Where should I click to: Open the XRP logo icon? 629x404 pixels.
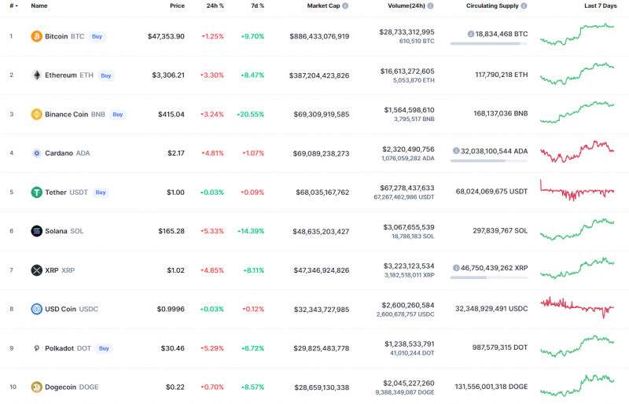click(36, 270)
